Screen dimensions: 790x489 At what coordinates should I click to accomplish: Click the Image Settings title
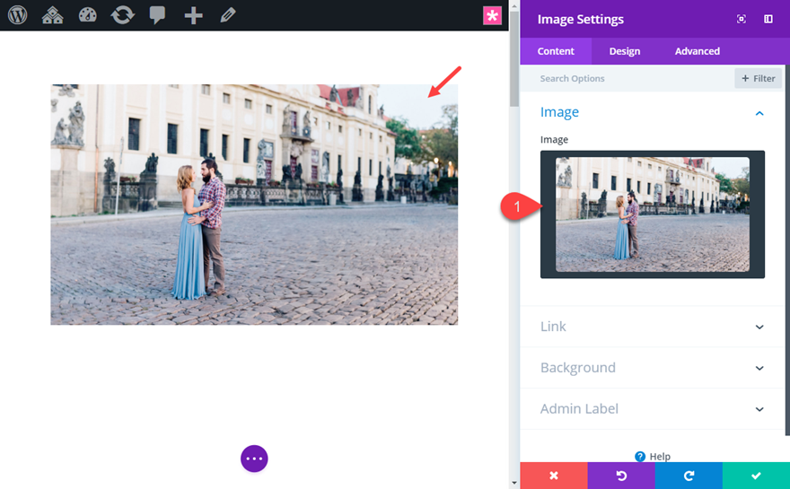point(581,19)
